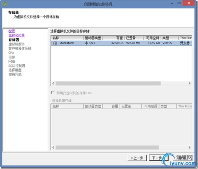Select the 存储器 step in sidebar
The height and width of the screenshot is (169, 198).
14,40
